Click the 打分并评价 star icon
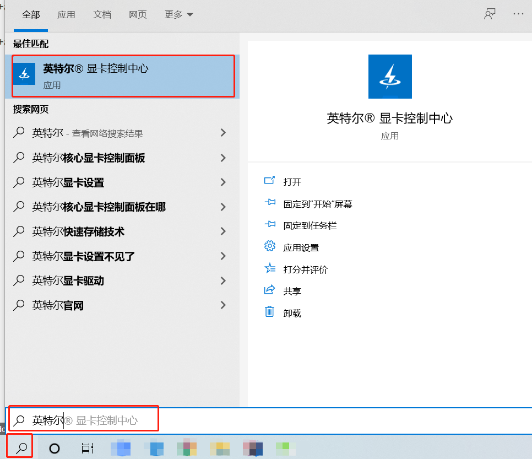 270,269
